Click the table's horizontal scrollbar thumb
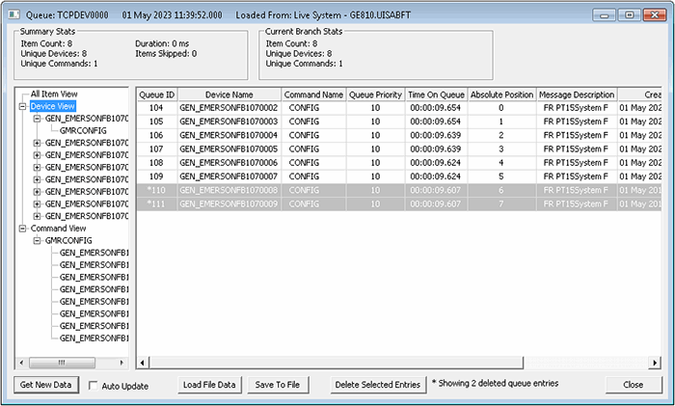The width and height of the screenshot is (675, 406). point(336,363)
